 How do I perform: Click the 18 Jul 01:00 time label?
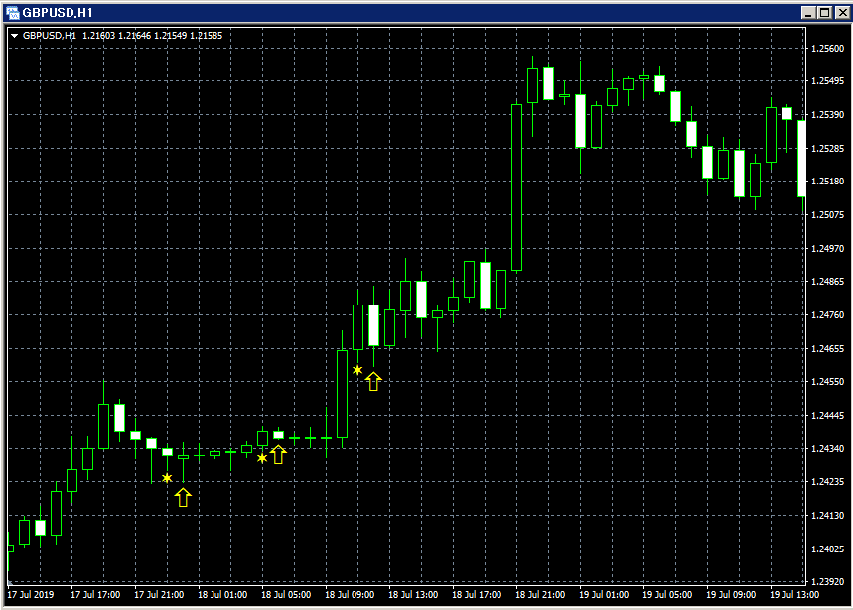click(222, 595)
